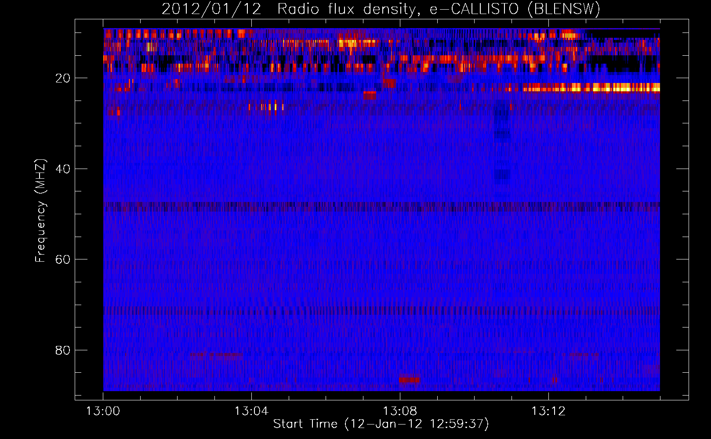The width and height of the screenshot is (711, 439).
Task: Click the 80 frequency tick label
Action: click(x=63, y=350)
